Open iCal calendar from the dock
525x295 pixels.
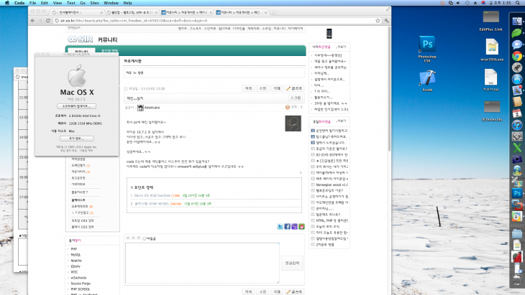pos(517,113)
